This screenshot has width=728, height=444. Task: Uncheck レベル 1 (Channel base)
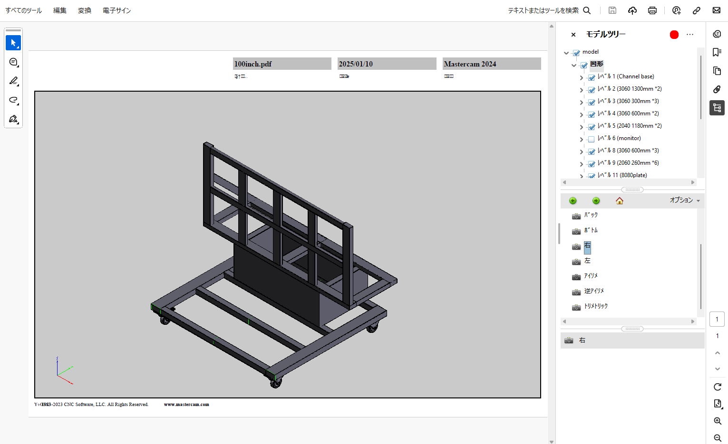point(591,77)
